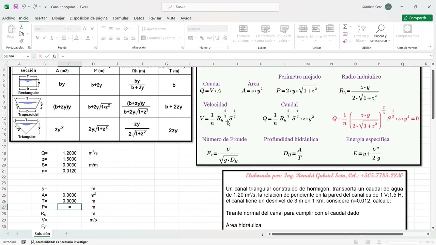The height and width of the screenshot is (245, 436).
Task: Click the Redo arrow icon
Action: tap(35, 7)
